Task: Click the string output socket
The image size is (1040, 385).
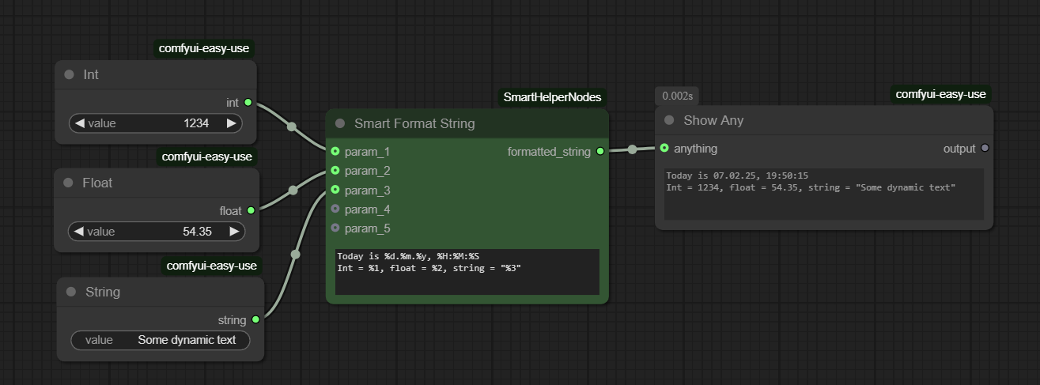Action: [x=255, y=319]
